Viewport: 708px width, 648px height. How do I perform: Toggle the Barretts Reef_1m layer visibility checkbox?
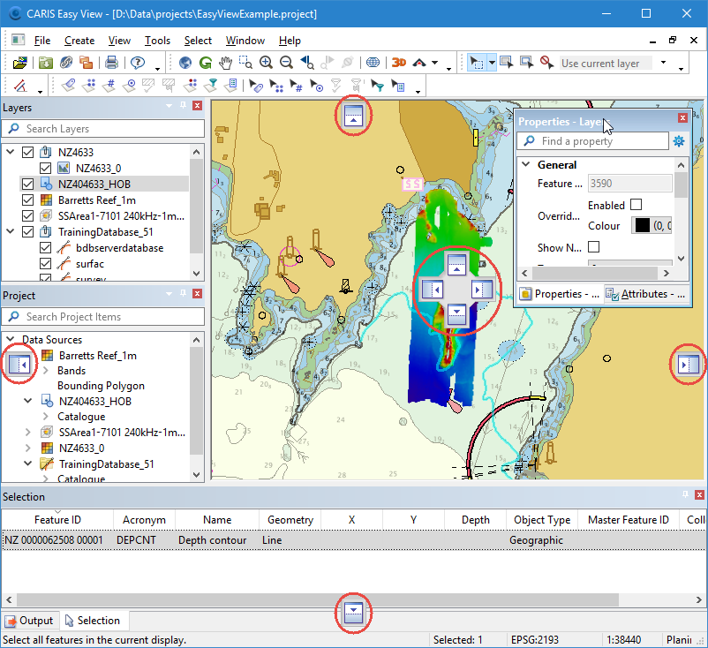pyautogui.click(x=27, y=200)
